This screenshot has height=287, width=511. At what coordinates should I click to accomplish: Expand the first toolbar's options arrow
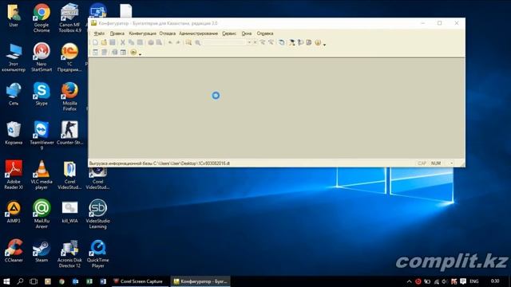coord(324,45)
